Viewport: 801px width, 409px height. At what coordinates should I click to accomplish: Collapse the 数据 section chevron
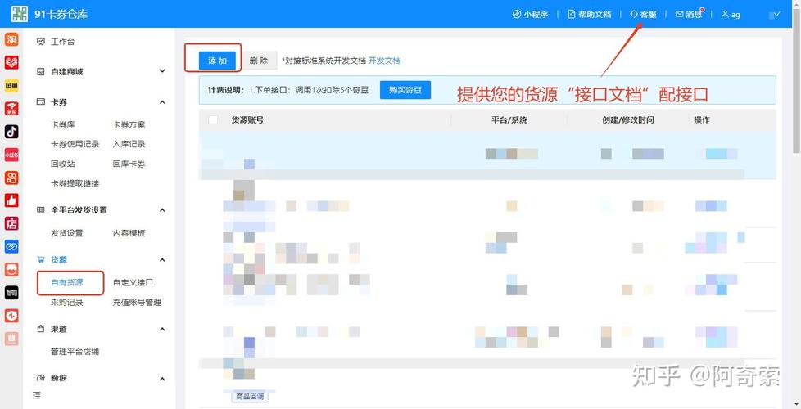coord(162,379)
